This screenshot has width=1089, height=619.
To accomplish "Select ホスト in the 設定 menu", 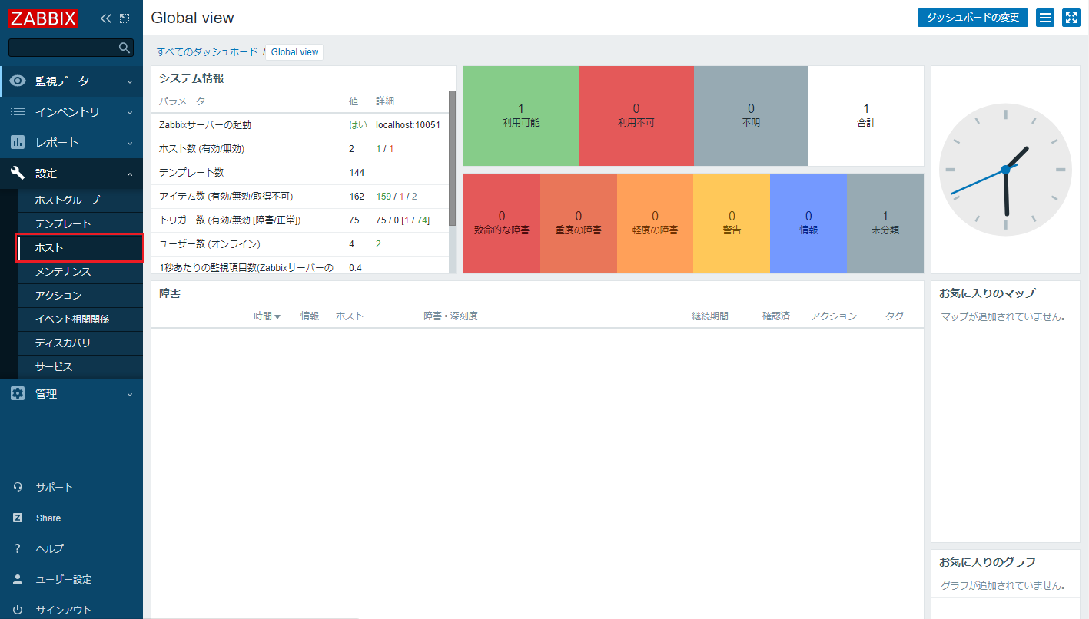I will point(79,247).
